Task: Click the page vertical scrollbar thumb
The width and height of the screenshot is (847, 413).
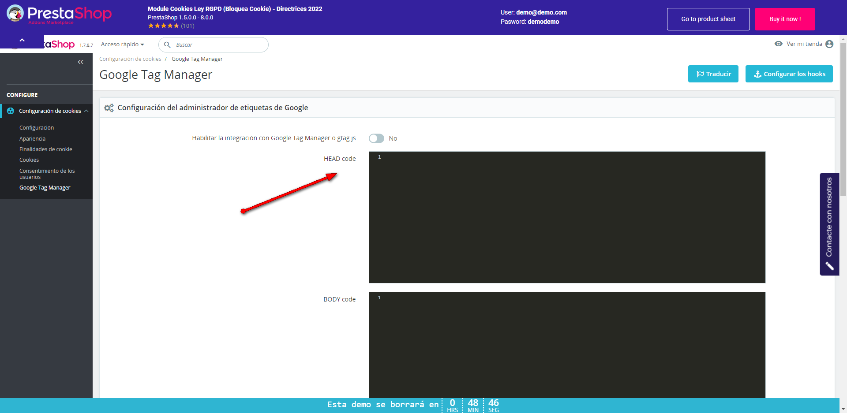Action: coord(843,119)
